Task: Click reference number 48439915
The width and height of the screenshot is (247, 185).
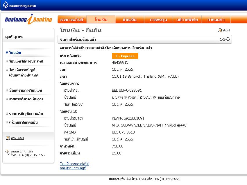Action: pyautogui.click(x=120, y=63)
